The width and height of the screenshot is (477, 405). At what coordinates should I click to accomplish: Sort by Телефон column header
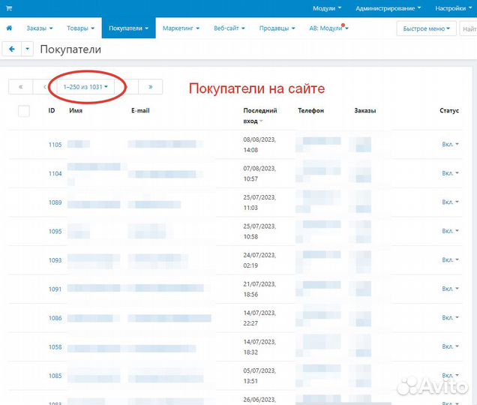coord(311,110)
